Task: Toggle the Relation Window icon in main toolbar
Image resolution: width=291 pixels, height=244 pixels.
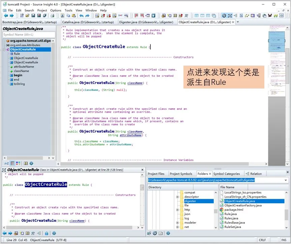Action: (235, 16)
